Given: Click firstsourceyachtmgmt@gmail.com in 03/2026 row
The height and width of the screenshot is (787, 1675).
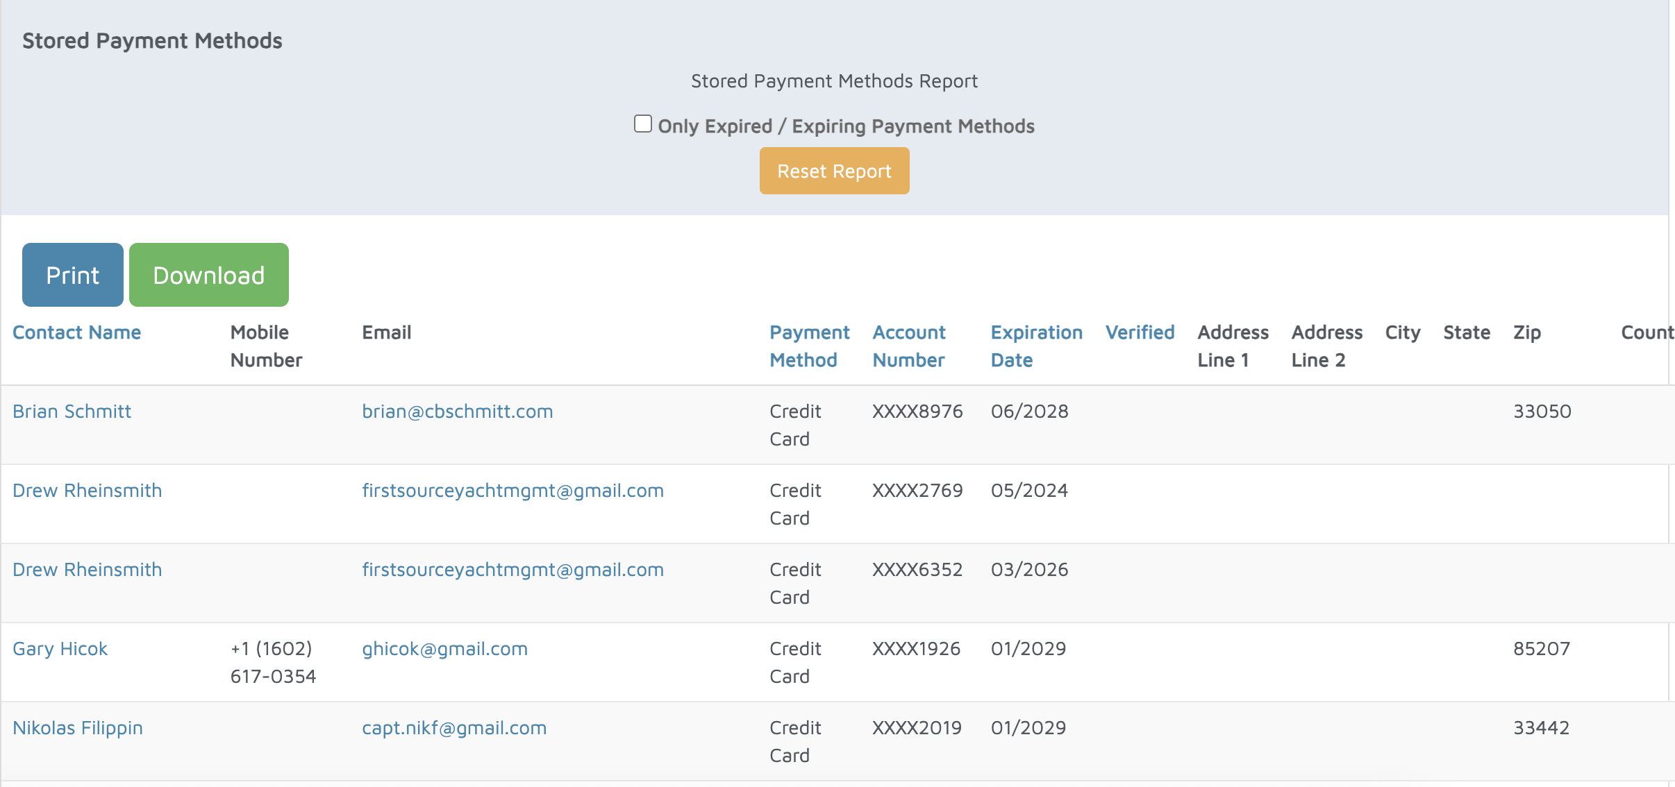Looking at the screenshot, I should tap(512, 570).
